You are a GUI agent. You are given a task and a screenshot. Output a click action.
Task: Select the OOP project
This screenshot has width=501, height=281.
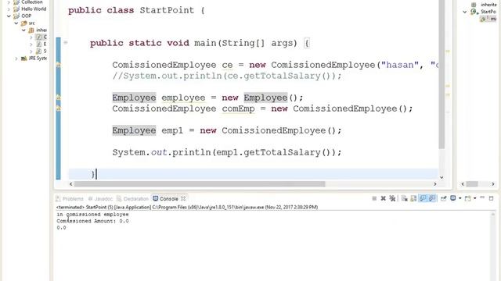tap(22, 16)
